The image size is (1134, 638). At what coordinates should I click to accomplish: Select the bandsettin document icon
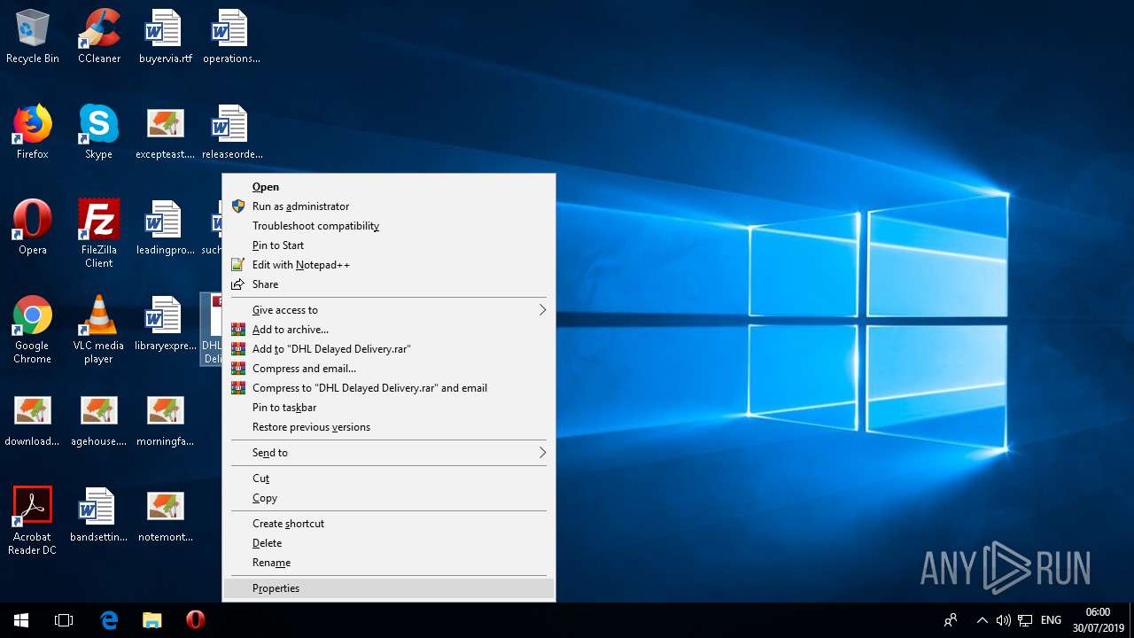pyautogui.click(x=98, y=515)
